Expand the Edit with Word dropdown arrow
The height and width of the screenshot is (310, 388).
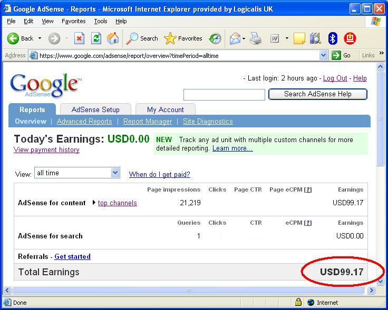[287, 38]
